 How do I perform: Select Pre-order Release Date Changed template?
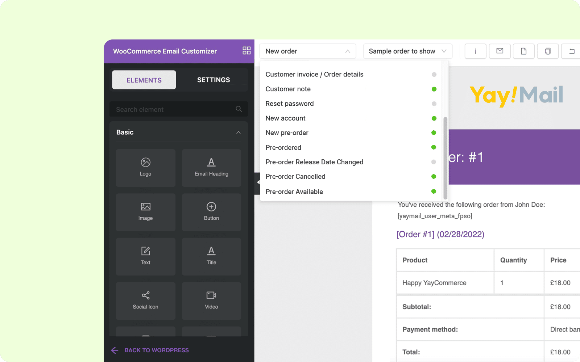tap(351, 162)
